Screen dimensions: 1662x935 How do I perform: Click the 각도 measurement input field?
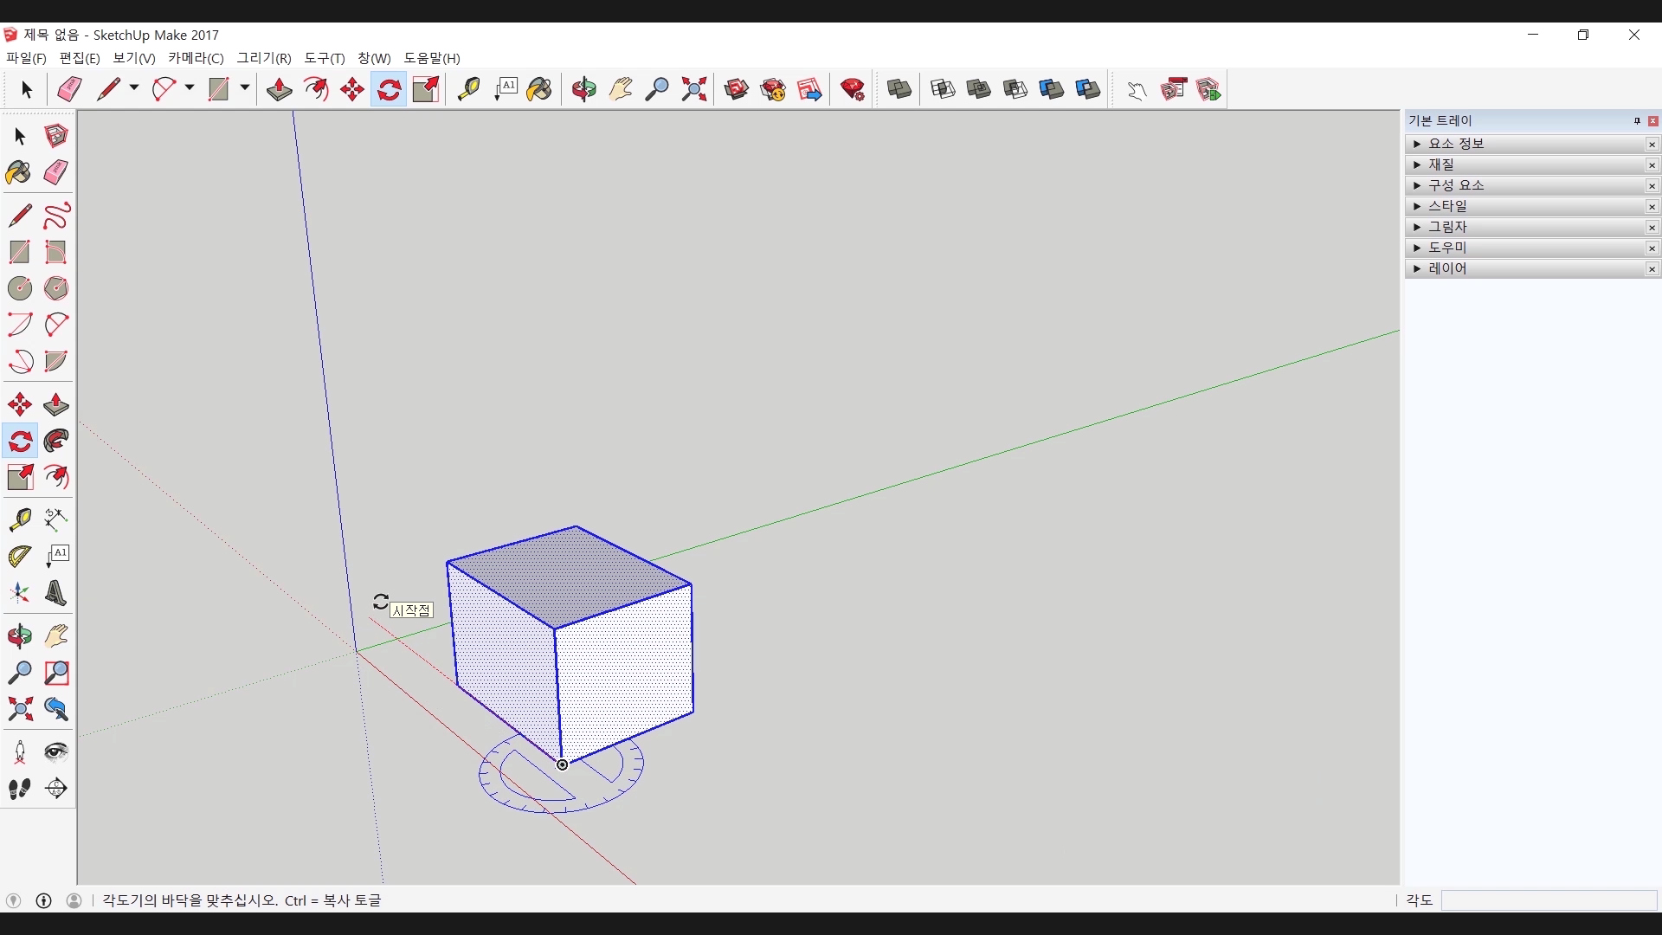[1548, 900]
